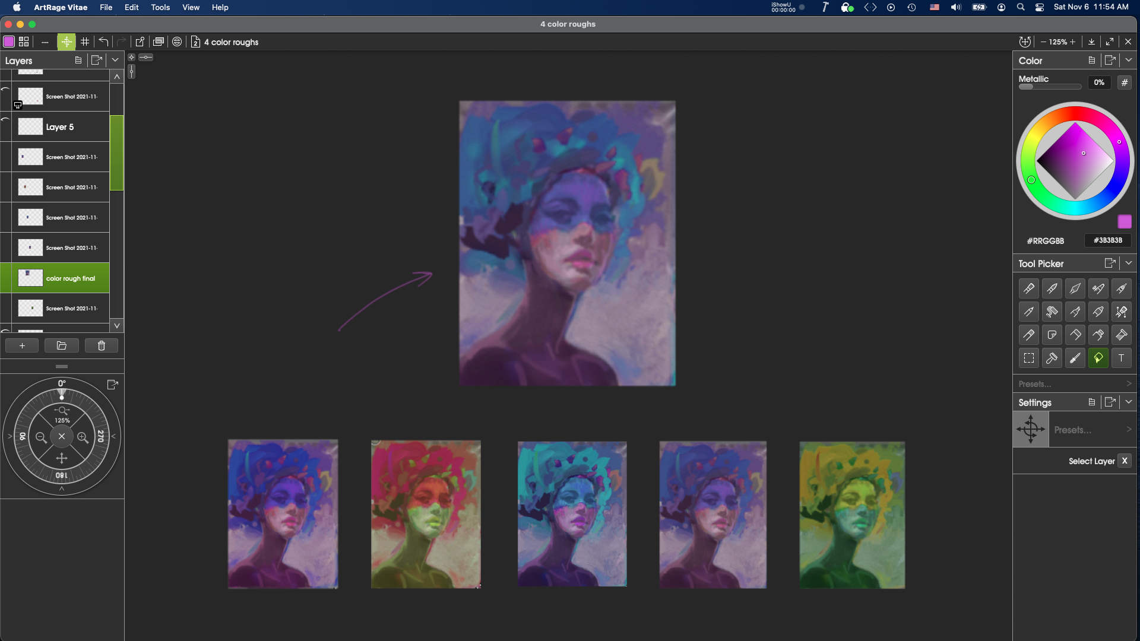1140x641 pixels.
Task: Collapse the Color panel chevron
Action: 1128,60
